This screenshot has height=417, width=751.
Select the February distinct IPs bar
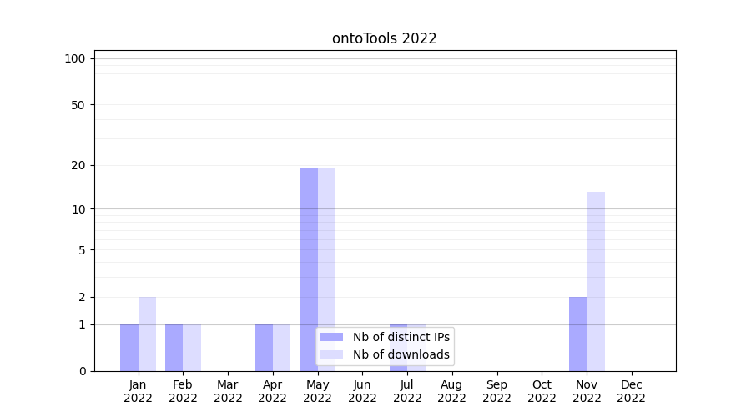(x=174, y=348)
